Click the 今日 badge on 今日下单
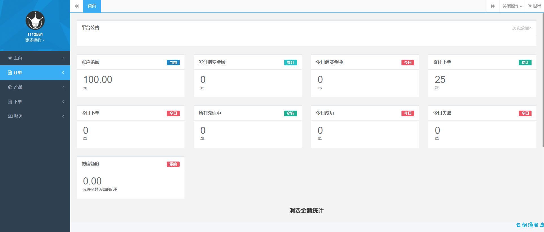The height and width of the screenshot is (232, 544). pyautogui.click(x=173, y=113)
